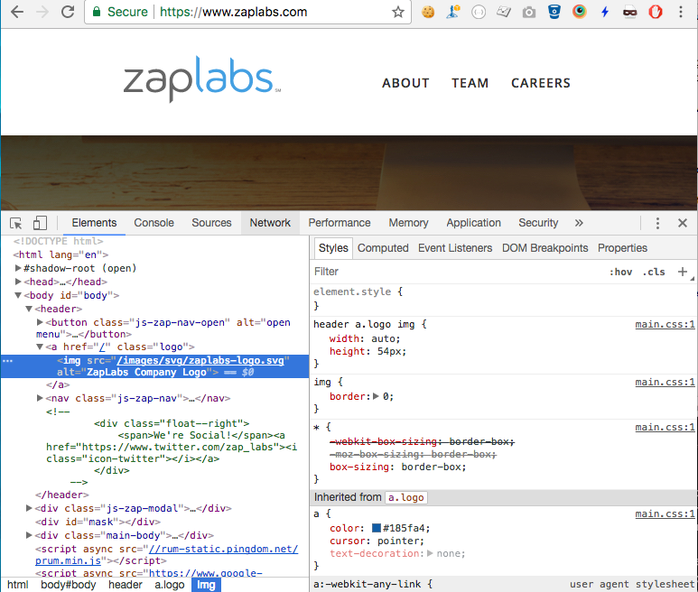
Task: Open the Event Listeners sub-tab
Action: 455,248
